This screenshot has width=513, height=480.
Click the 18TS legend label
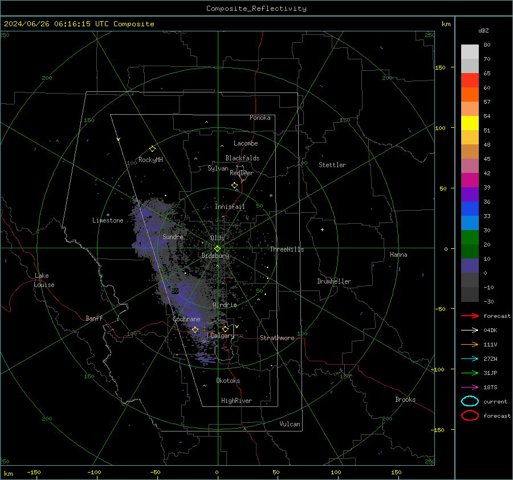coord(490,388)
